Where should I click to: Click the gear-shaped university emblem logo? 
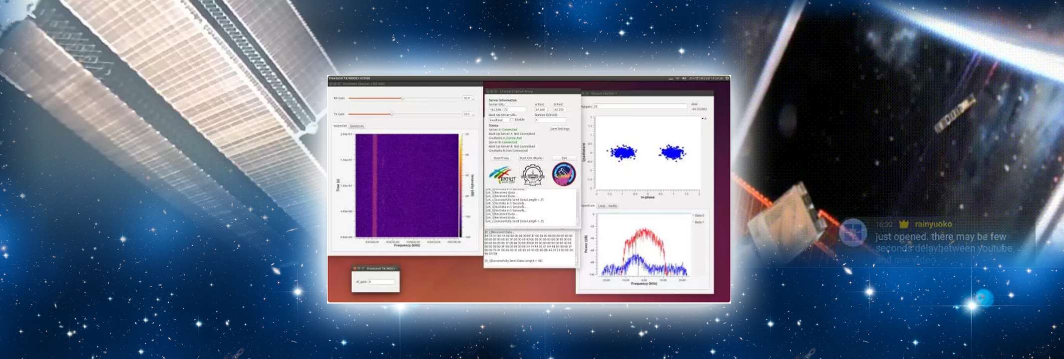click(532, 176)
